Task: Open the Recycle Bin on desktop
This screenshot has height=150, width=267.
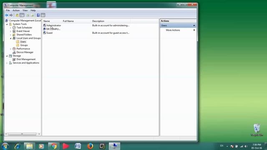Action: (257, 130)
